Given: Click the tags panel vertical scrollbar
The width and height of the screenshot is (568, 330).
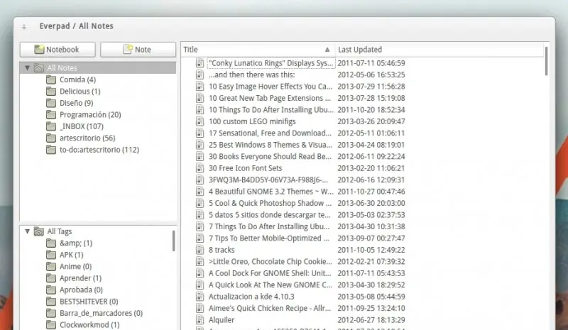Looking at the screenshot, I should [x=173, y=241].
